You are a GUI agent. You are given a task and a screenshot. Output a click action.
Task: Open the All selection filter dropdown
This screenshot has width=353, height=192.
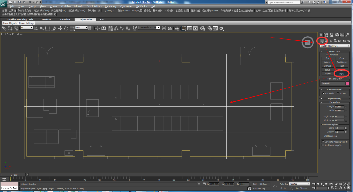point(26,28)
